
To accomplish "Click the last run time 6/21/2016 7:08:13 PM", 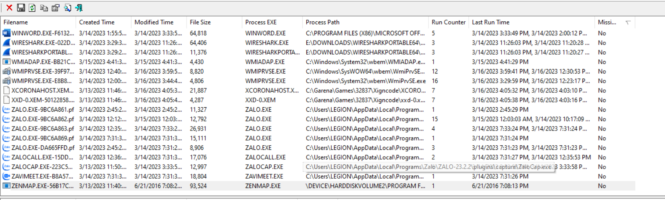I will click(500, 186).
